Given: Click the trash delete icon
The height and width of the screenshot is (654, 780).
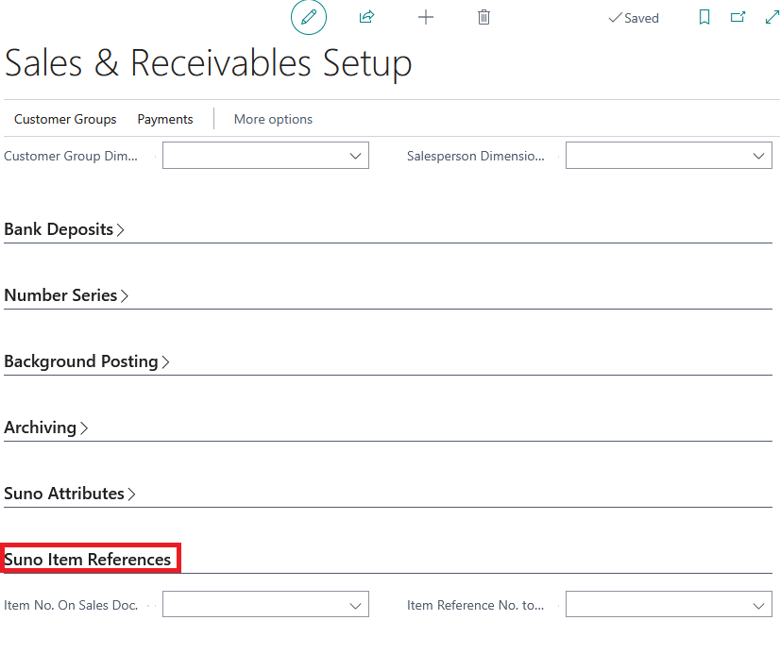Looking at the screenshot, I should [x=483, y=17].
